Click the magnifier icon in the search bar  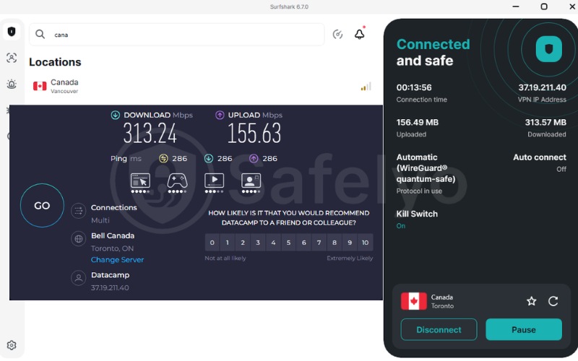40,34
